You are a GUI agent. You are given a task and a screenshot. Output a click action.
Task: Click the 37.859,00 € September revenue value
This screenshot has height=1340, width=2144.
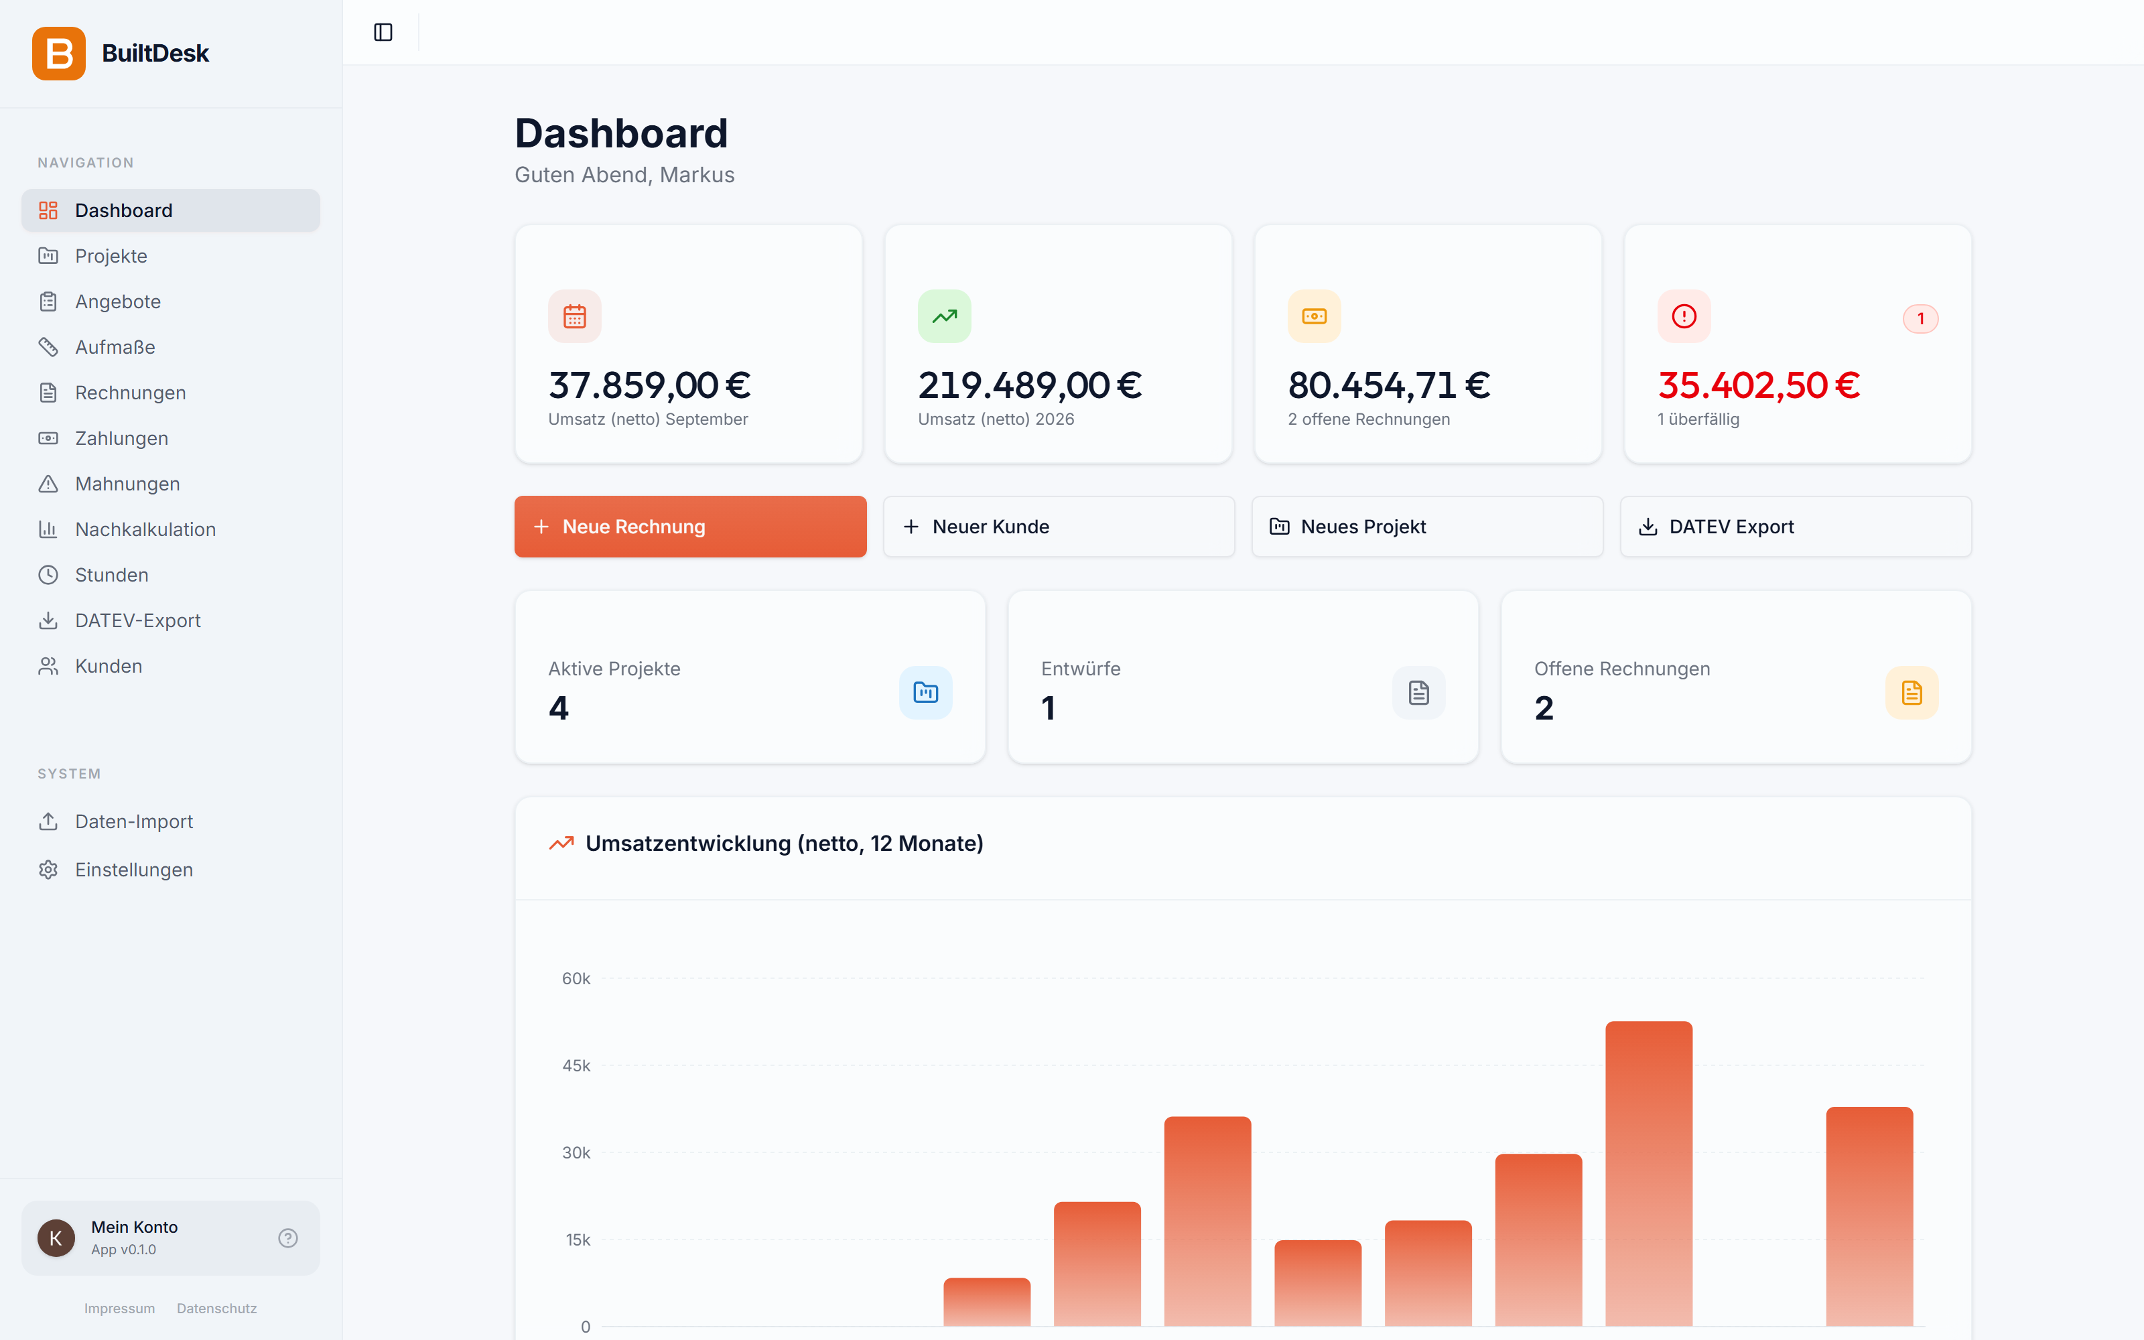pyautogui.click(x=649, y=385)
